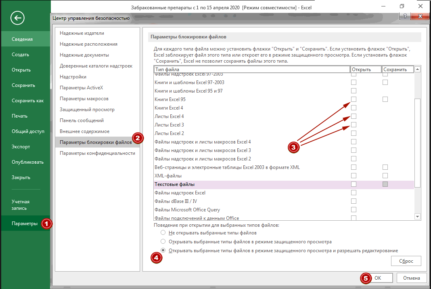Select Надежные расположения category
Viewport: 431px width, 289px height.
point(97,44)
